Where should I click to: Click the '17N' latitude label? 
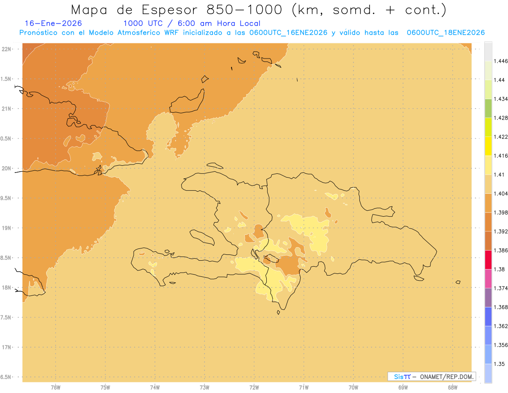(7, 348)
